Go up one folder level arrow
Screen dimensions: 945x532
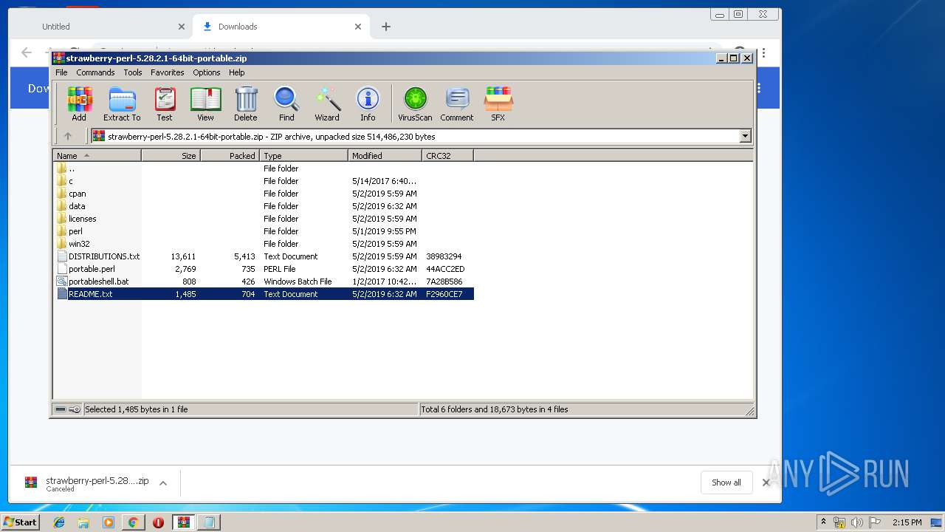point(68,136)
